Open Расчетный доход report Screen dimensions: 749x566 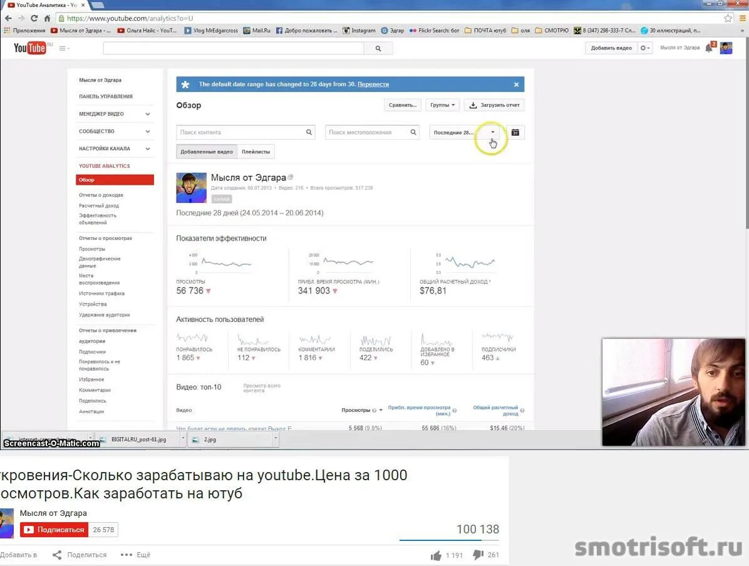tap(99, 206)
